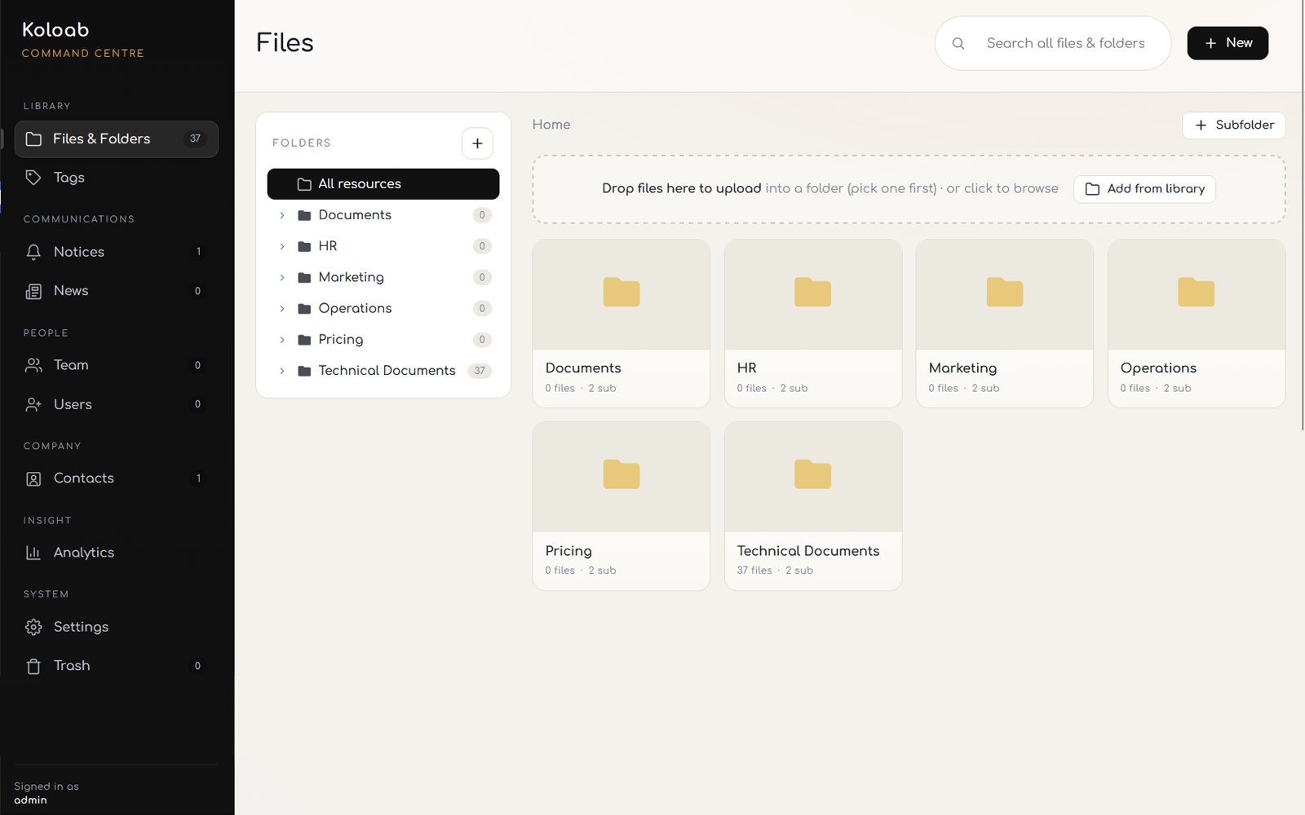
Task: Expand the Pricing folder chevron
Action: (282, 340)
